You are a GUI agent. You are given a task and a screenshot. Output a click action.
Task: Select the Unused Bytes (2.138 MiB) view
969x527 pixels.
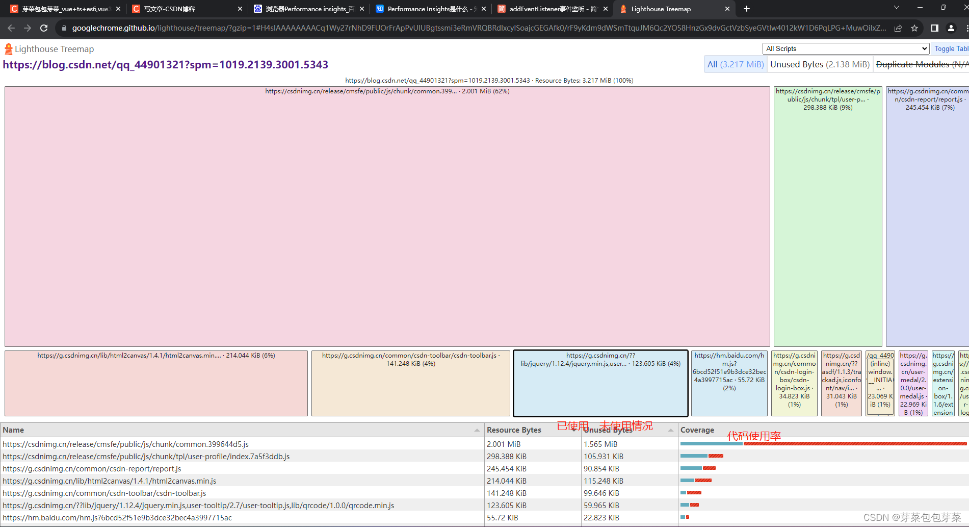820,64
